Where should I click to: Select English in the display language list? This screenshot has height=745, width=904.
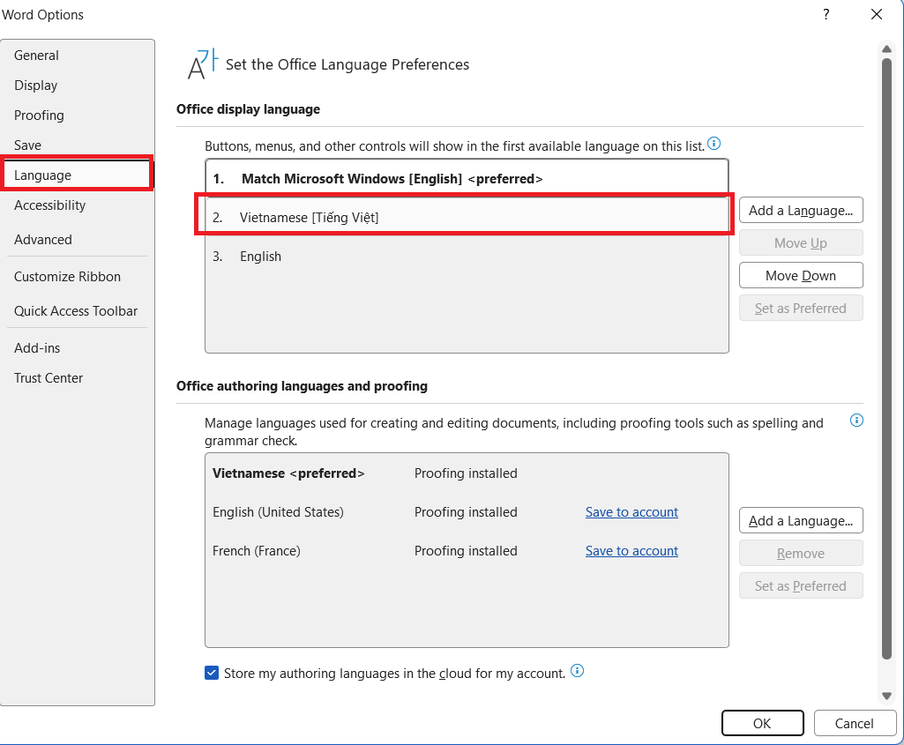point(467,257)
